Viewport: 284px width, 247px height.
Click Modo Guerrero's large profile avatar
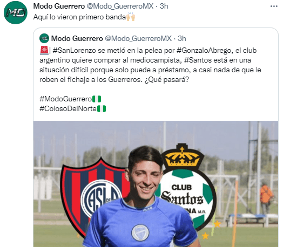[x=16, y=12]
